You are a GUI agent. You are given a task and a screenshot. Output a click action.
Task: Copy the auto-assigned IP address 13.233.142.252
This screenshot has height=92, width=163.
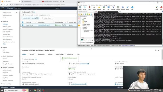pos(23,84)
